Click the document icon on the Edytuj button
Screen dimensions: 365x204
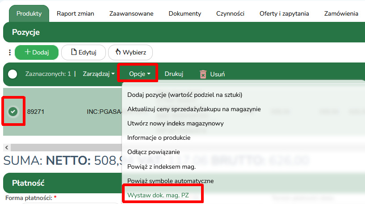pos(74,52)
